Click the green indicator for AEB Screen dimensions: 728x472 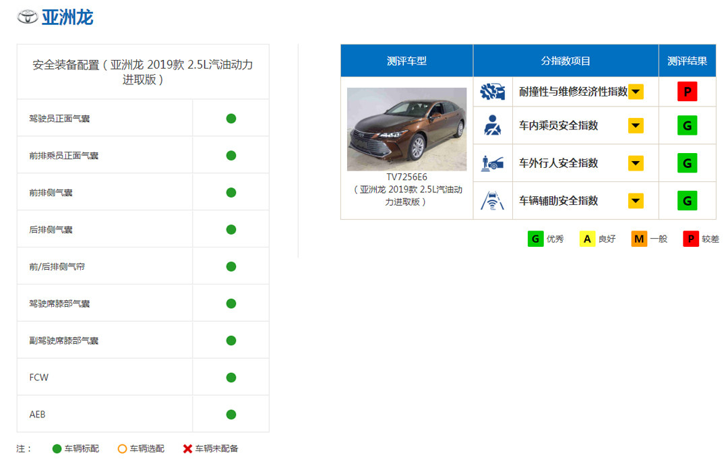tap(231, 414)
